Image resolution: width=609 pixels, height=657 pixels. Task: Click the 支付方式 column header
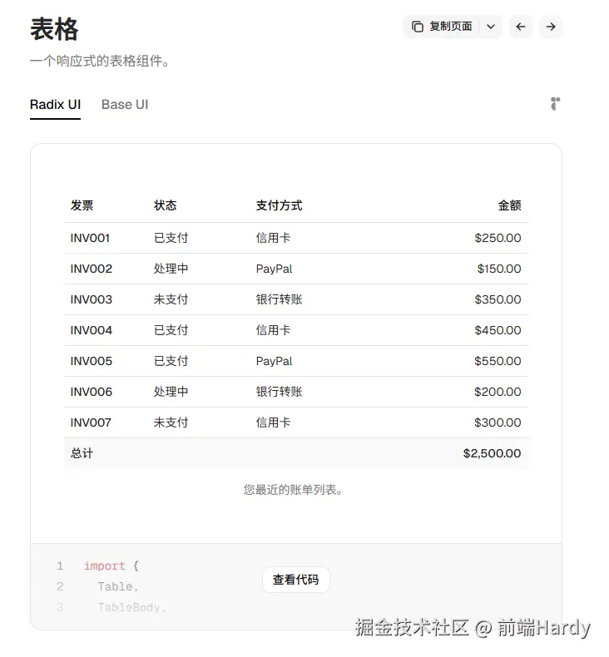pyautogui.click(x=280, y=205)
